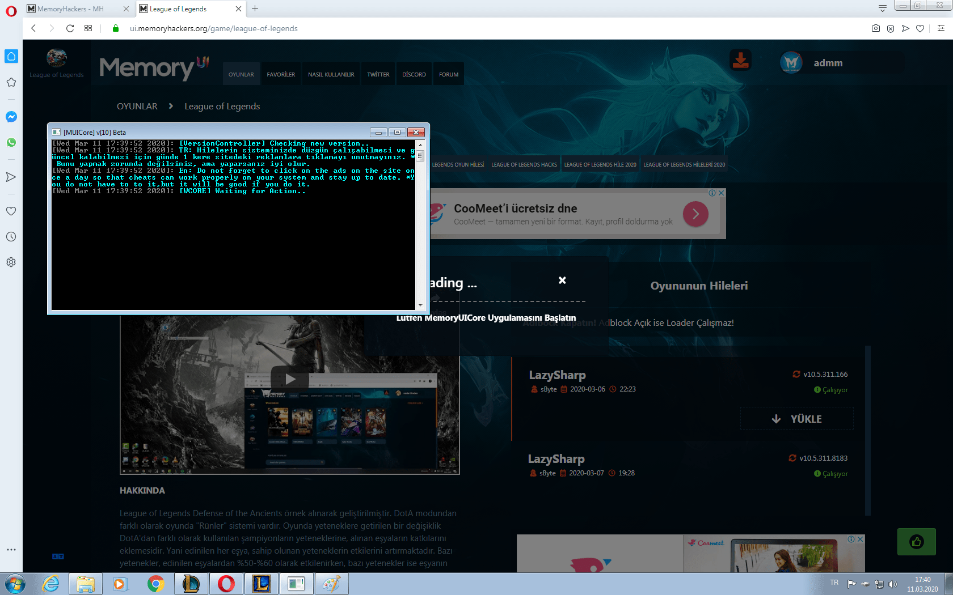Open send-to-flow arrow in address bar
The width and height of the screenshot is (953, 595).
point(905,28)
